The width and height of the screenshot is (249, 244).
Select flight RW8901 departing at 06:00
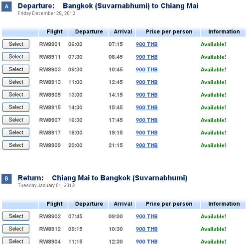(x=16, y=44)
